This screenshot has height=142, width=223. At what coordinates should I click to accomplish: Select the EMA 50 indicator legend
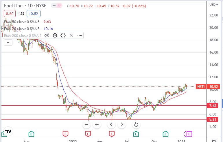(22, 22)
